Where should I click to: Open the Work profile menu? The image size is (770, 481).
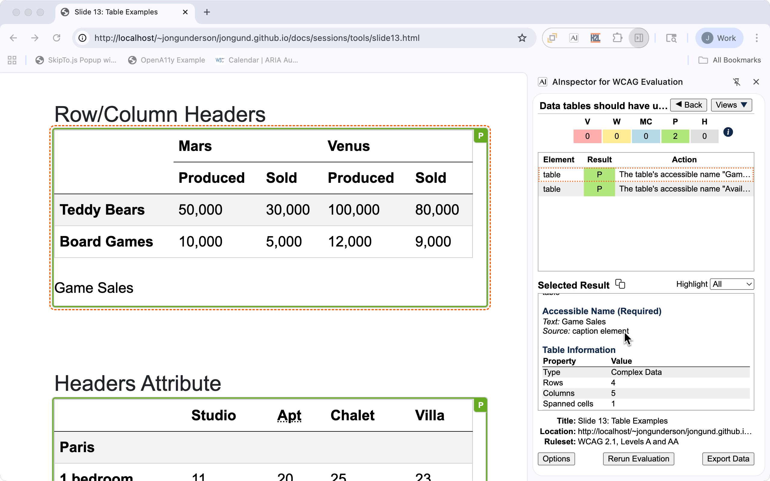pyautogui.click(x=719, y=38)
